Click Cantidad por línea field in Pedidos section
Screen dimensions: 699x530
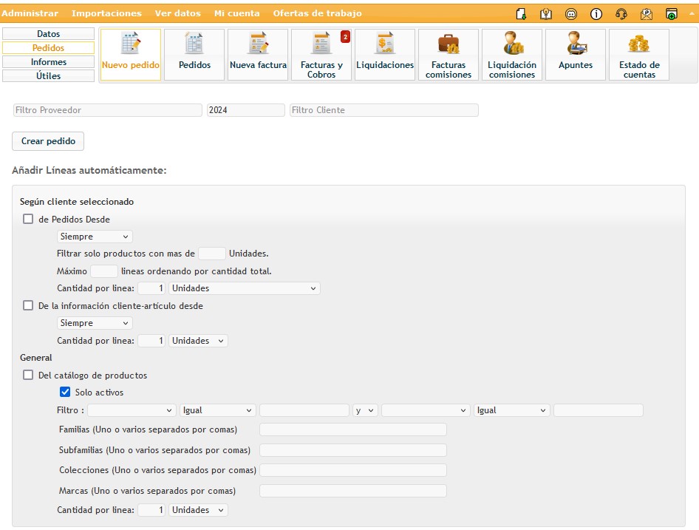(151, 288)
